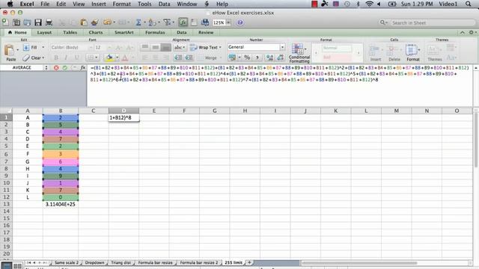Click the Percent style button

(247, 58)
